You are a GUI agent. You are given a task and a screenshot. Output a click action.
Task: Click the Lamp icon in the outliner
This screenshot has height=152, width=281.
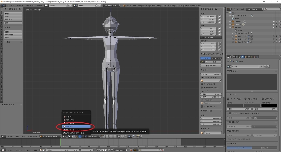pos(233,24)
